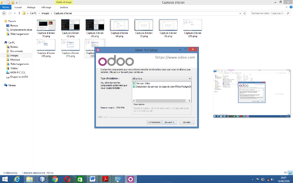This screenshot has height=183, width=293.
Task: Switch to large icons view in status bar
Action: click(290, 173)
